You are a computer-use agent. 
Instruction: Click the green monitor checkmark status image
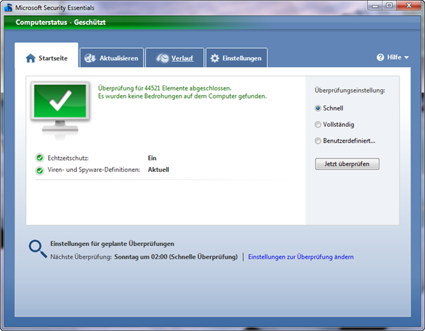60,106
